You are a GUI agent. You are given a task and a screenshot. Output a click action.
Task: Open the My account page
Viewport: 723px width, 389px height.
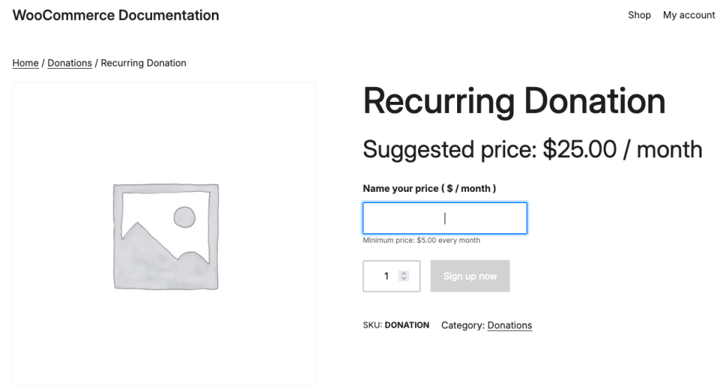pyautogui.click(x=688, y=15)
